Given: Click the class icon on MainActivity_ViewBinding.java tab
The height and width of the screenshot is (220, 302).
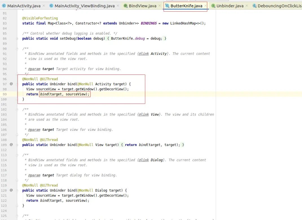Looking at the screenshot, I should (x=51, y=6).
